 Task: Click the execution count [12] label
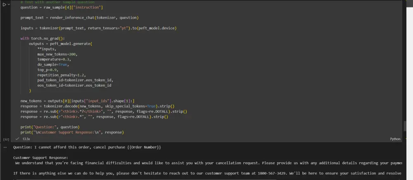point(6,140)
